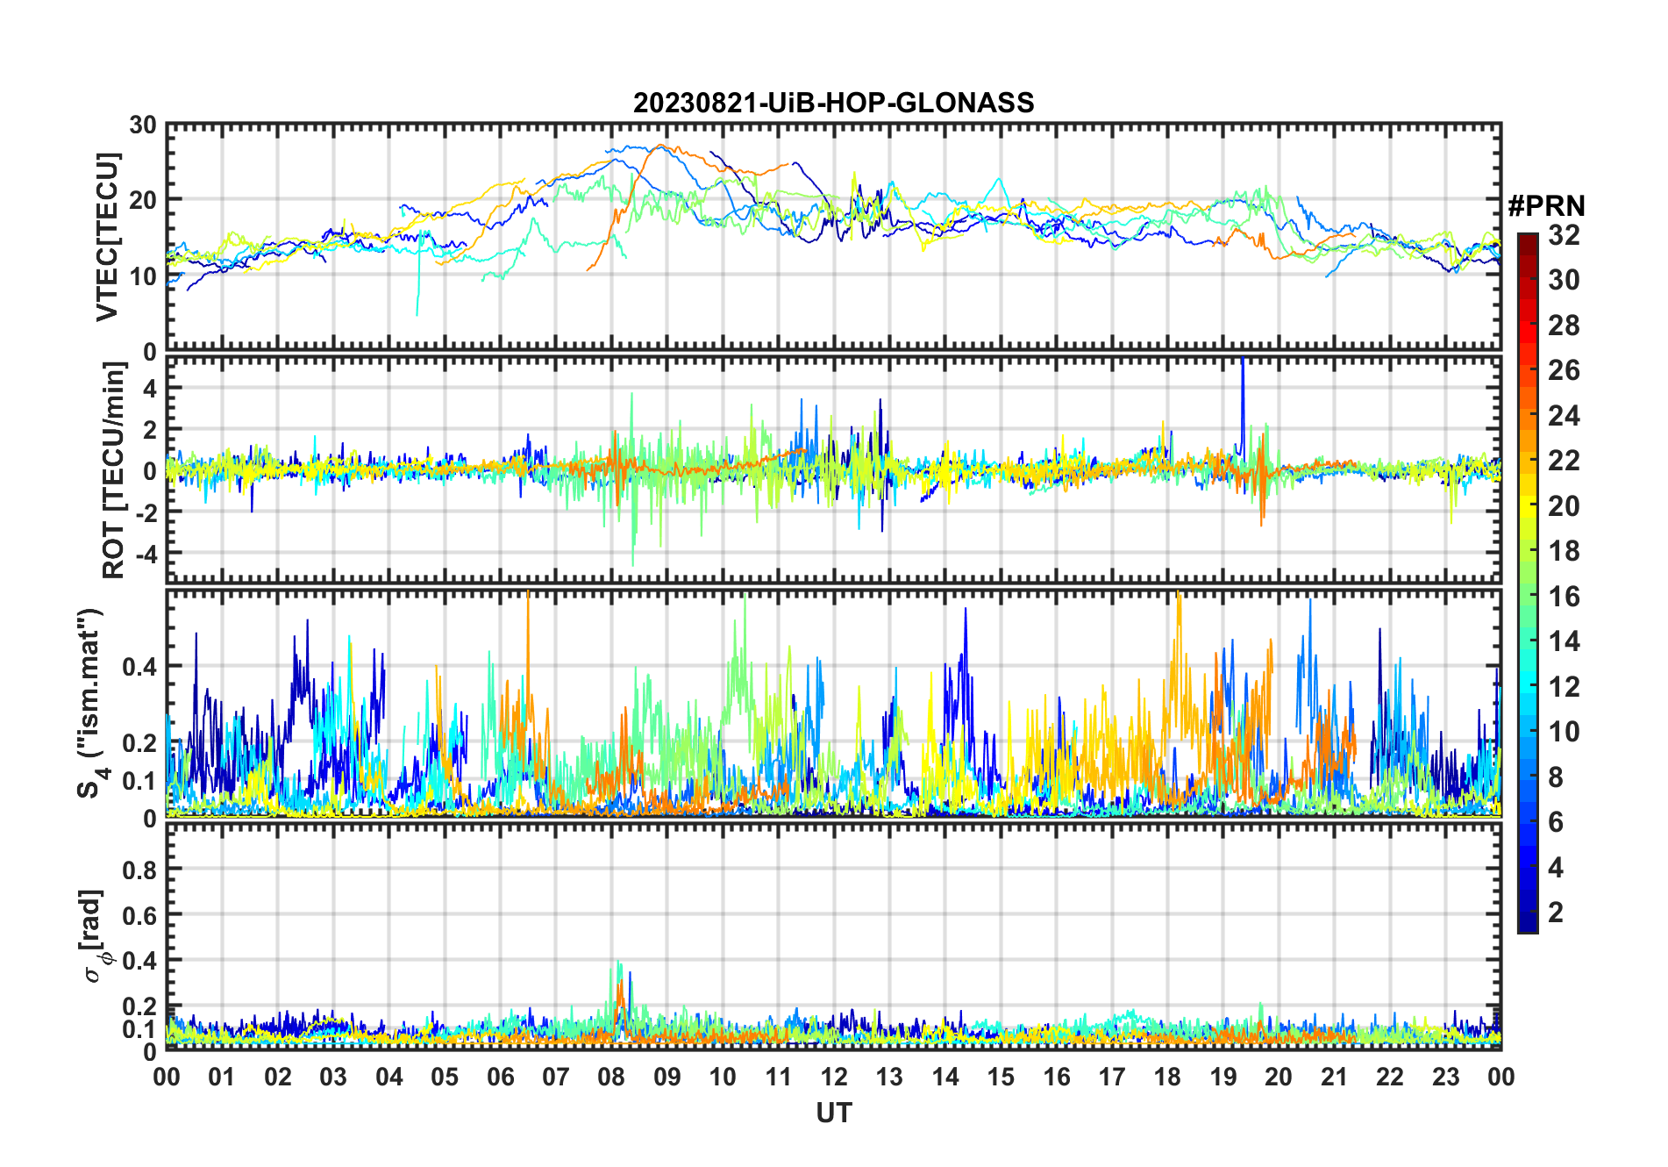Pick the colorbar tick label 32

pos(1563,235)
